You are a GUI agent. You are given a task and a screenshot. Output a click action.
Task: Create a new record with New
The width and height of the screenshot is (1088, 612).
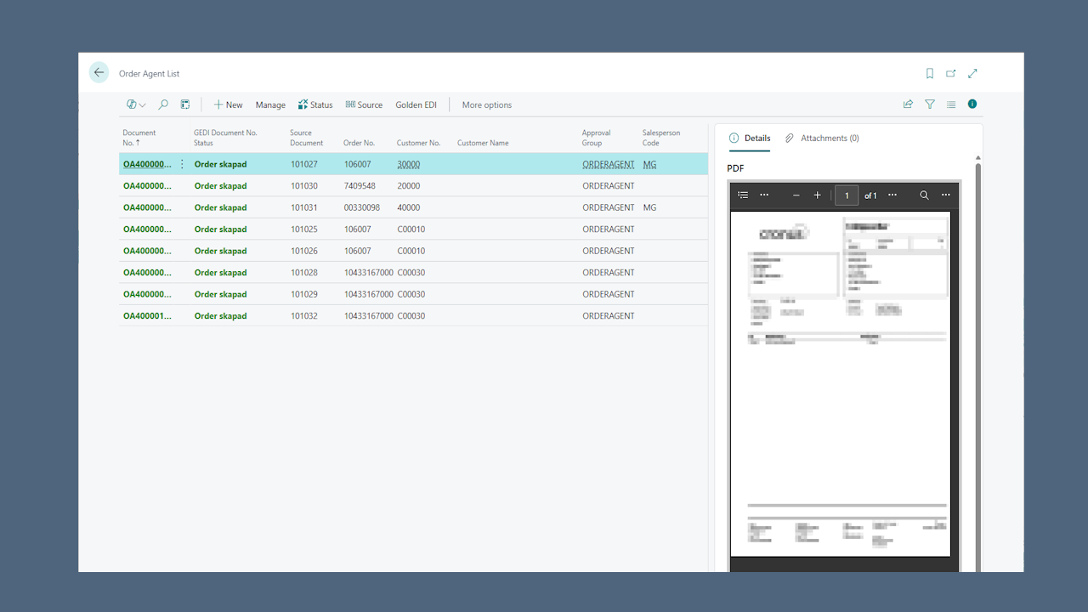click(228, 105)
